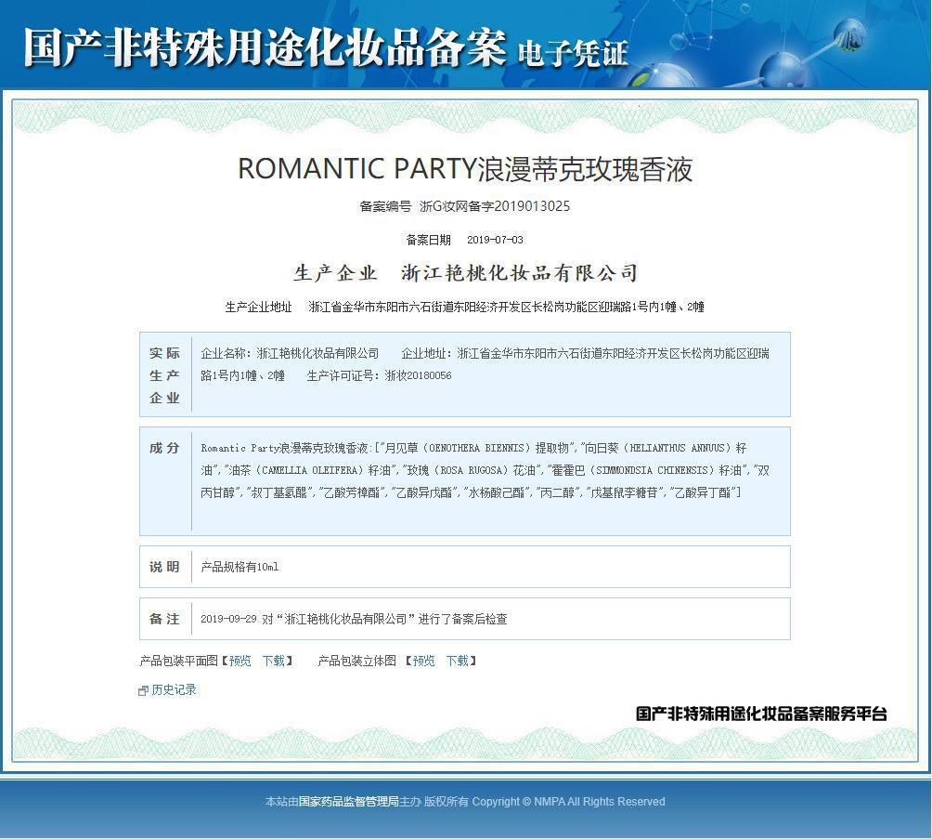Click the 2019-09-29 inspection remark text
Image resolution: width=932 pixels, height=839 pixels.
[x=355, y=619]
